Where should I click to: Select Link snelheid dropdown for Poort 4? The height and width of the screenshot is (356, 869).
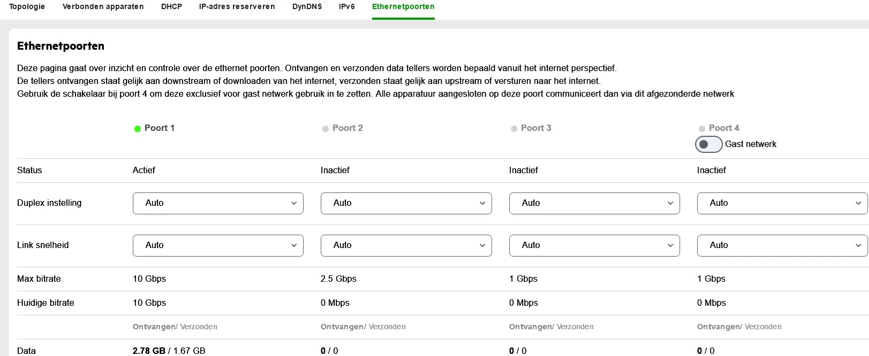point(782,245)
